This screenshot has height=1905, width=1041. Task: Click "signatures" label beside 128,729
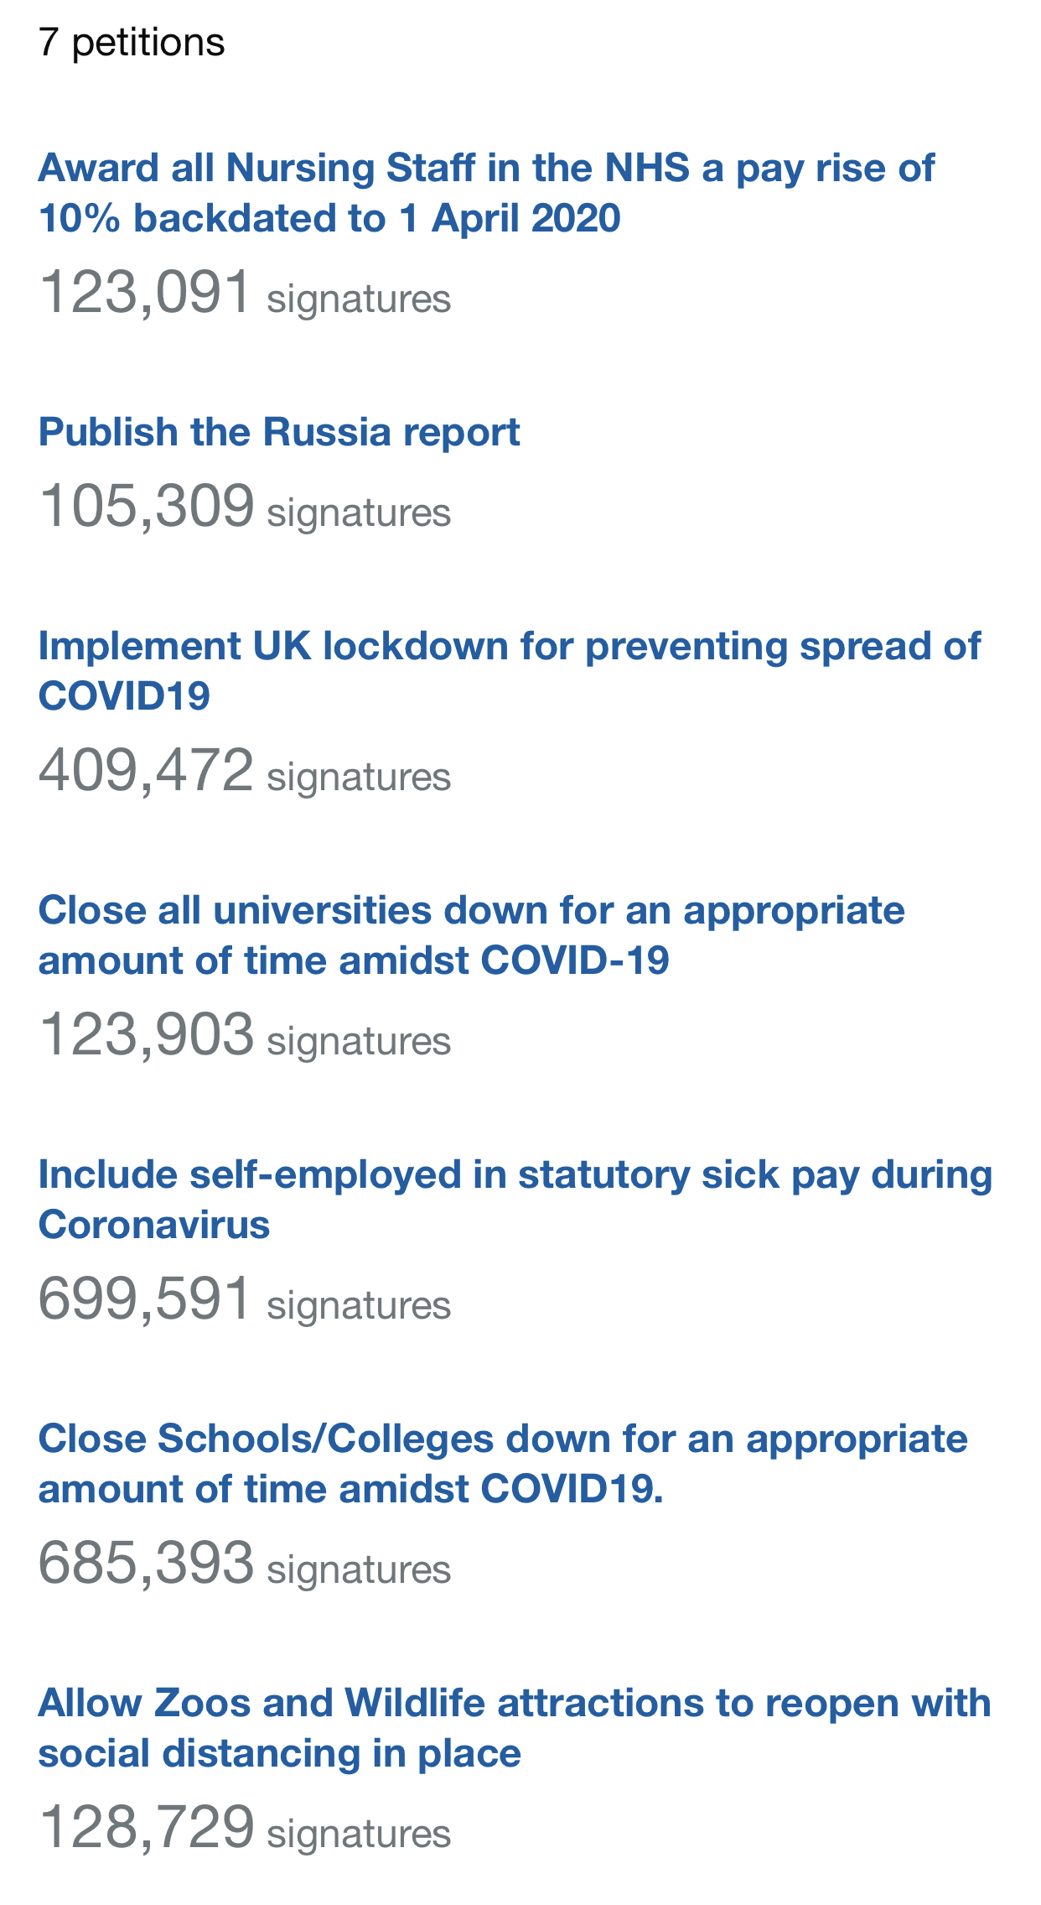point(359,1834)
